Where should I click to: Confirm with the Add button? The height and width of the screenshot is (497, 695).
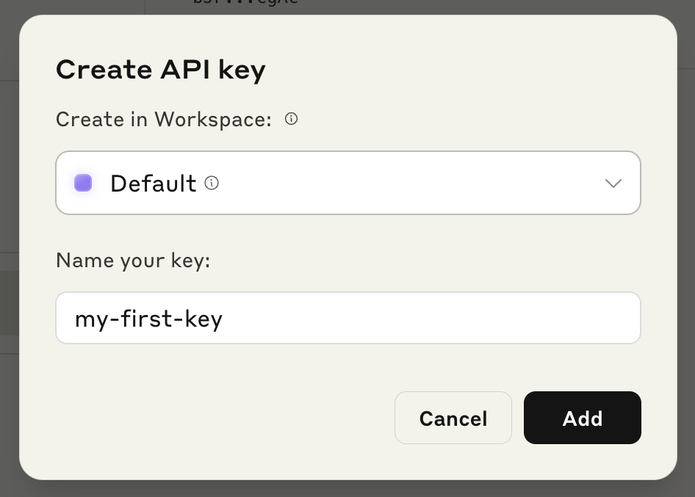[x=582, y=418]
